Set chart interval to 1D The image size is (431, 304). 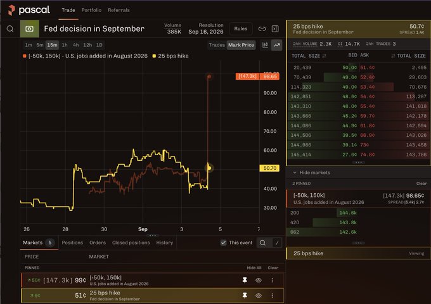click(x=100, y=45)
